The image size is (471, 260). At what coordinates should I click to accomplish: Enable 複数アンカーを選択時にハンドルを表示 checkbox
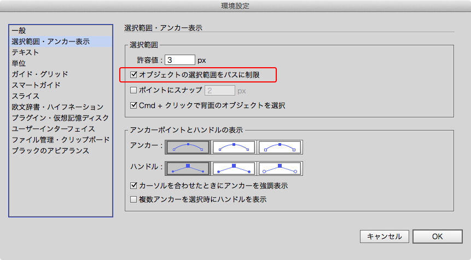134,200
